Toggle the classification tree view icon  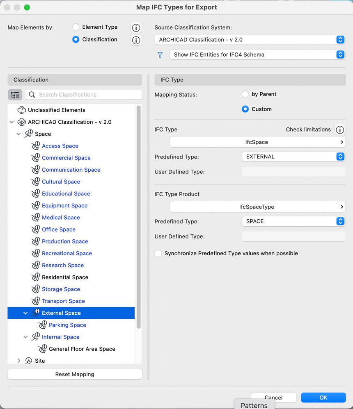click(x=15, y=95)
